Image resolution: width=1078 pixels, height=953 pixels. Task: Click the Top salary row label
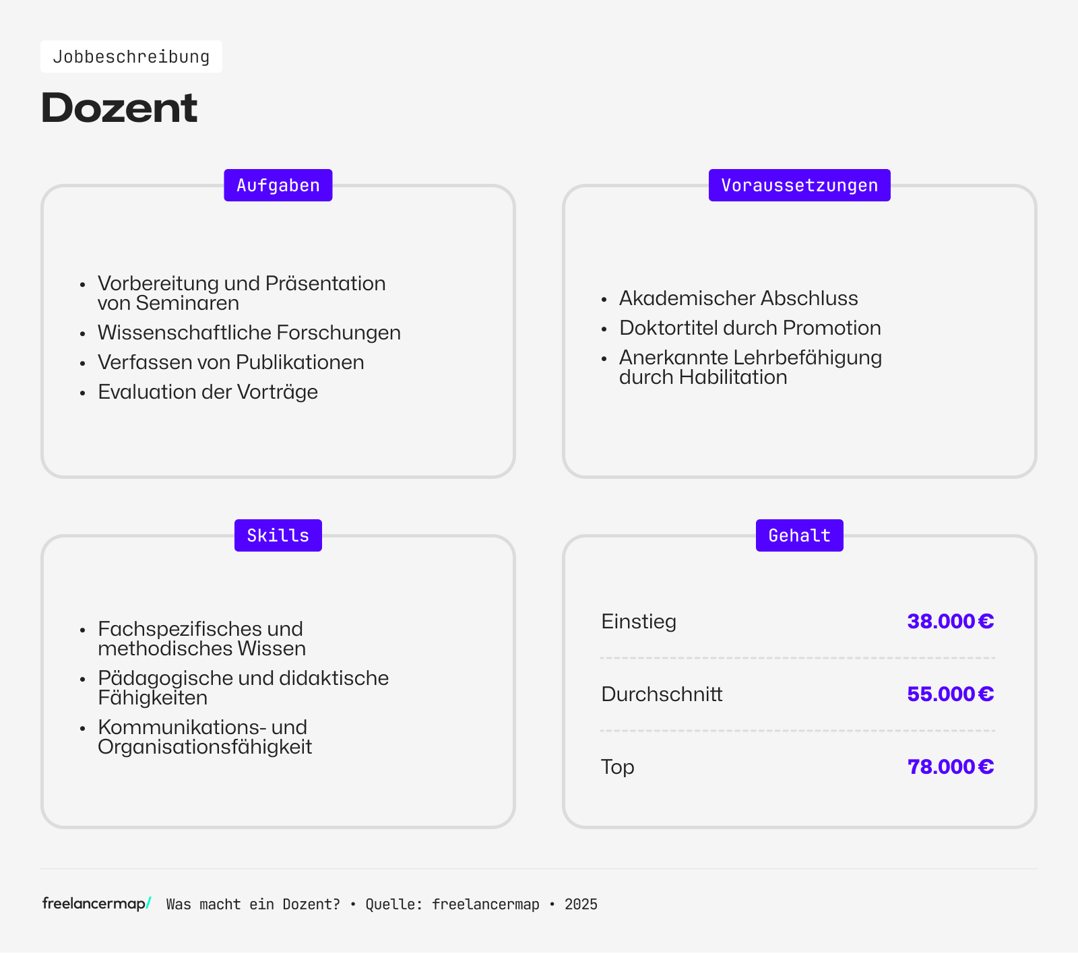point(617,766)
